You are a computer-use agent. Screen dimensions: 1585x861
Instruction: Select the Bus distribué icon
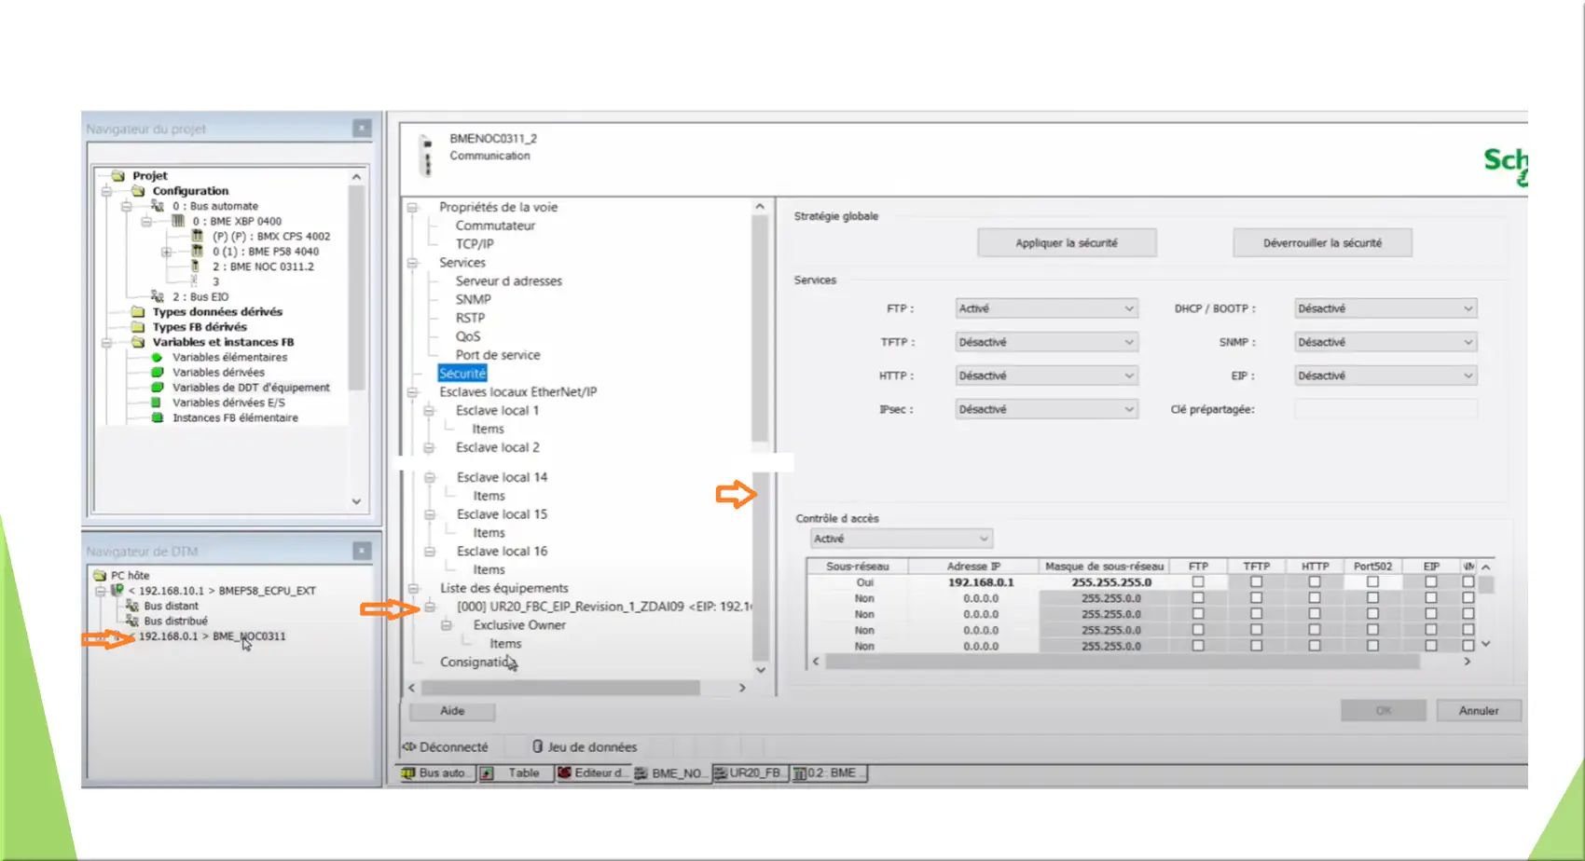132,621
